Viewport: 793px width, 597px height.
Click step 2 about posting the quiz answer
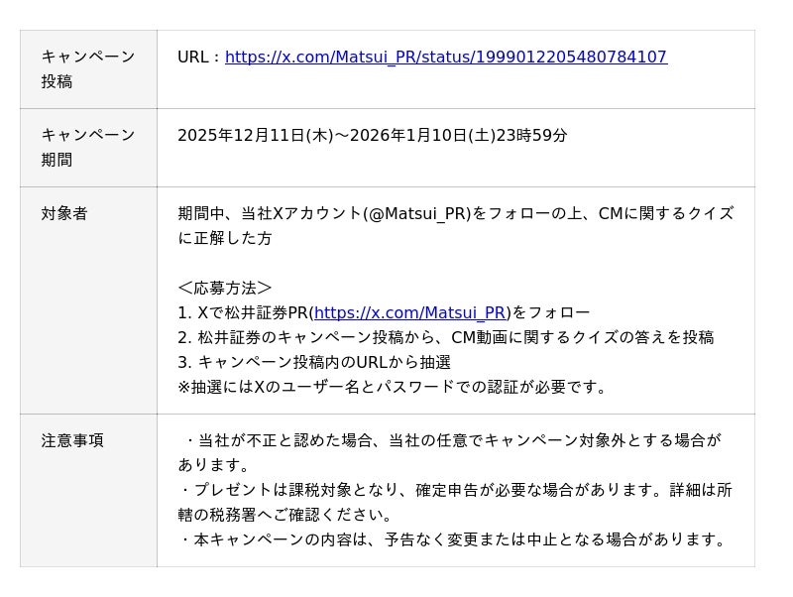point(446,337)
